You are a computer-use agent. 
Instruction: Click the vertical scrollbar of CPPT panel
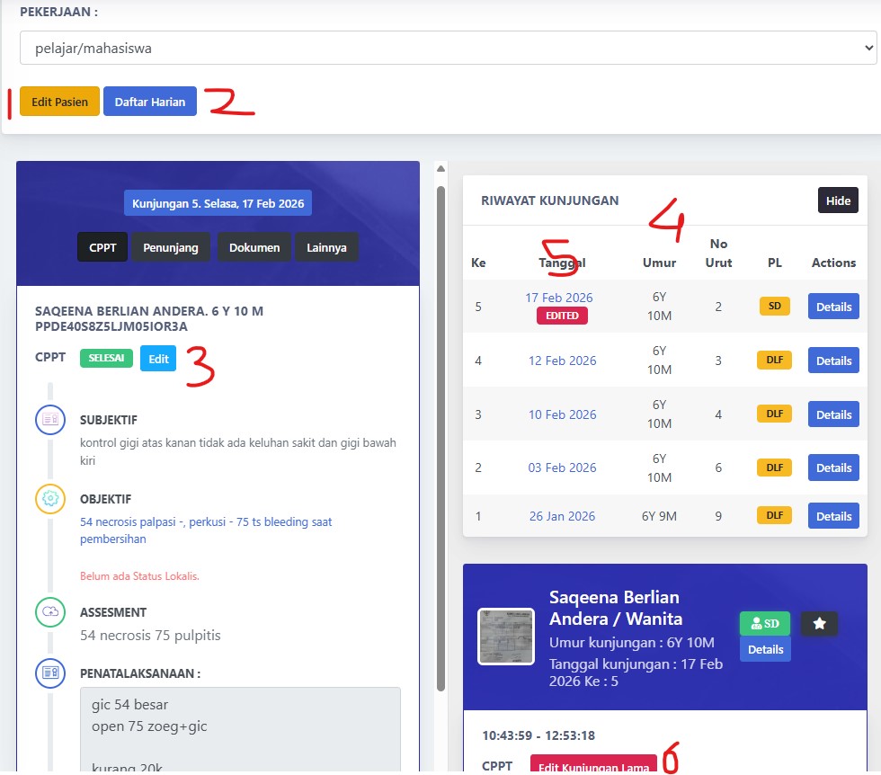tap(440, 432)
